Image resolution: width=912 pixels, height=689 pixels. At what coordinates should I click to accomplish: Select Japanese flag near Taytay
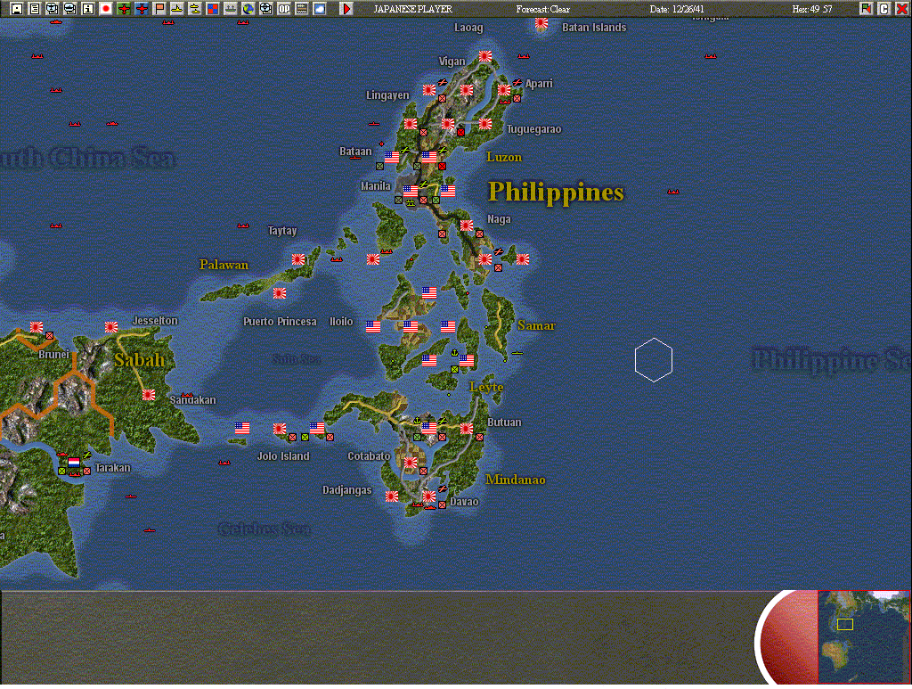tap(298, 259)
